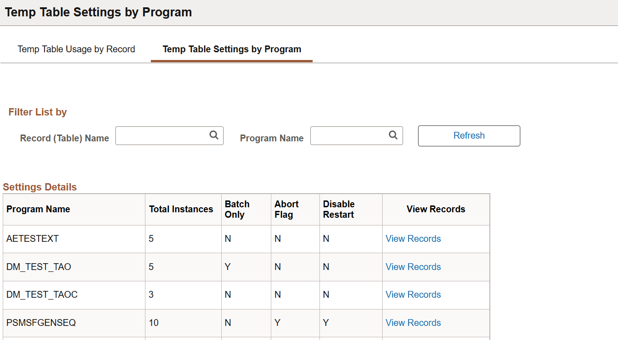Select the Temp Table Settings by Program tab

coord(231,49)
